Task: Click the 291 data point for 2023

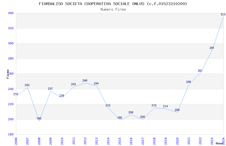Action: pyautogui.click(x=212, y=48)
